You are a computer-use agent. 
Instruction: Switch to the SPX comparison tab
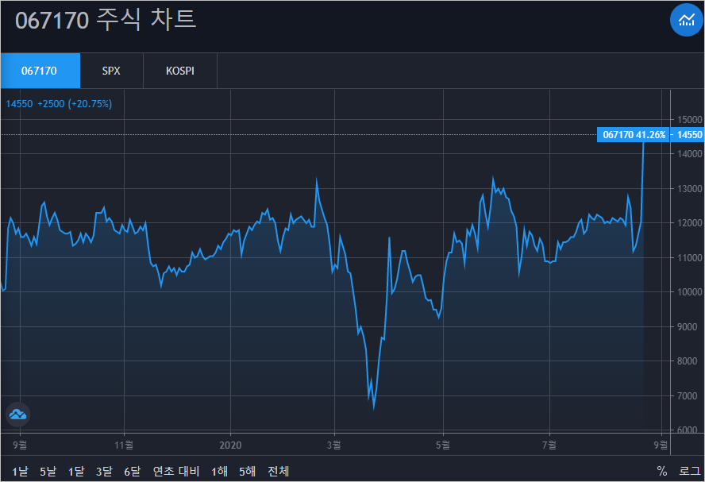111,71
